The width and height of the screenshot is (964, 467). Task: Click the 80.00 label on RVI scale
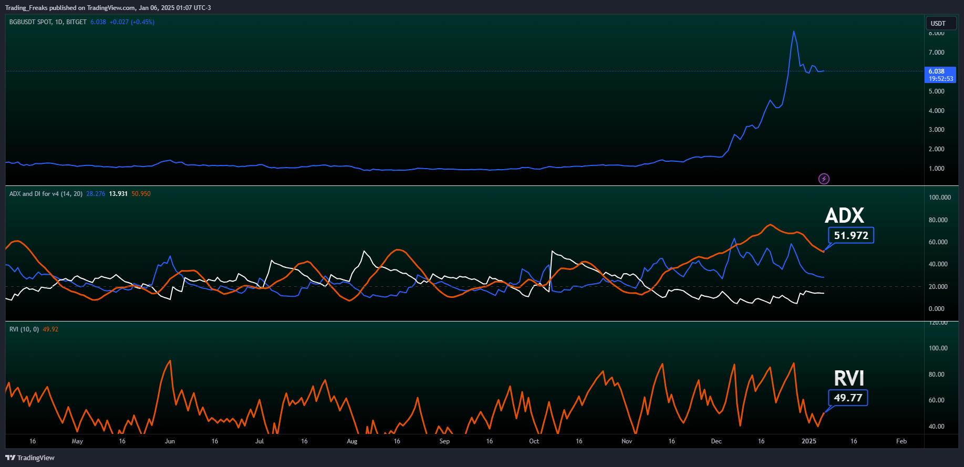coord(936,375)
